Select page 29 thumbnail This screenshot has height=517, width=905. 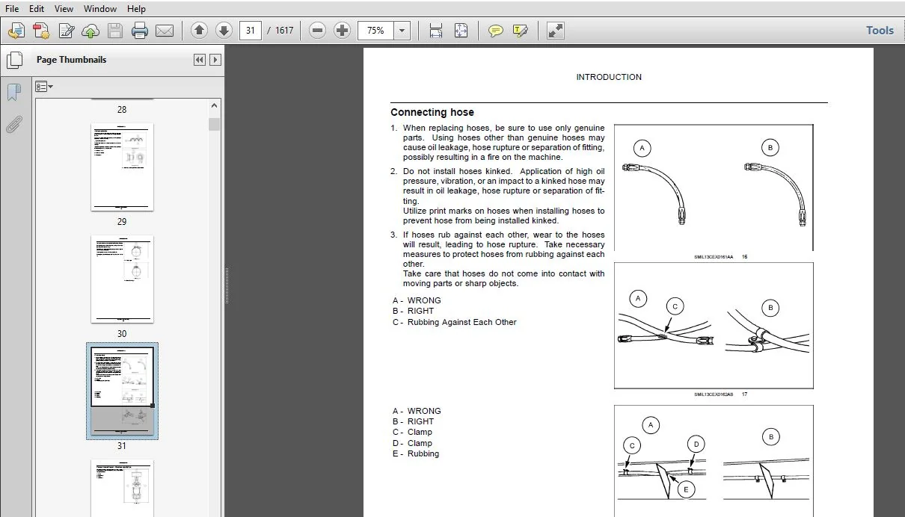(x=122, y=167)
